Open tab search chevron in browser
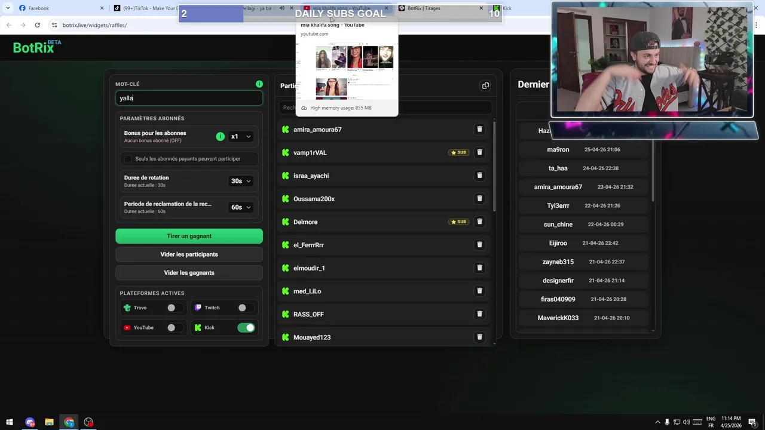The height and width of the screenshot is (430, 765). coord(8,8)
